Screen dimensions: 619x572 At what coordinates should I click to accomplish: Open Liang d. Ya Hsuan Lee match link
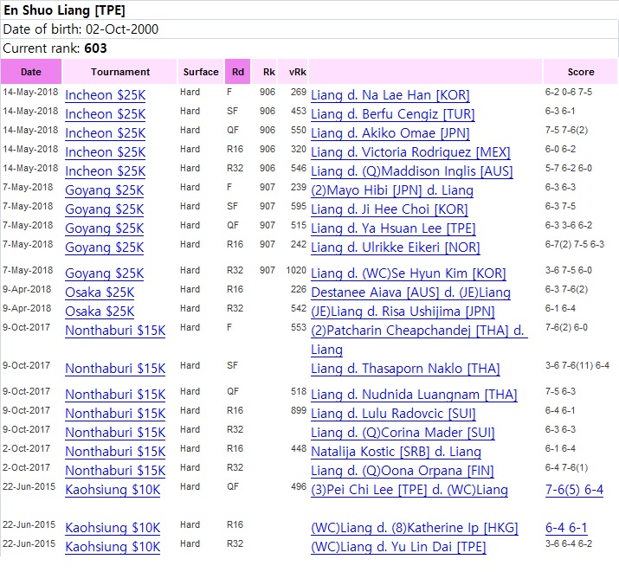tap(393, 228)
